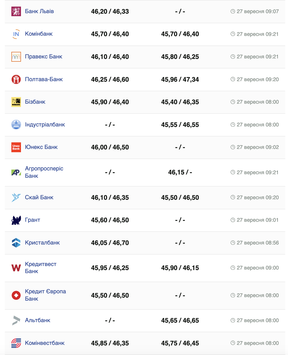
Task: Click the Полтава-Банк red logo icon
Action: pyautogui.click(x=16, y=79)
